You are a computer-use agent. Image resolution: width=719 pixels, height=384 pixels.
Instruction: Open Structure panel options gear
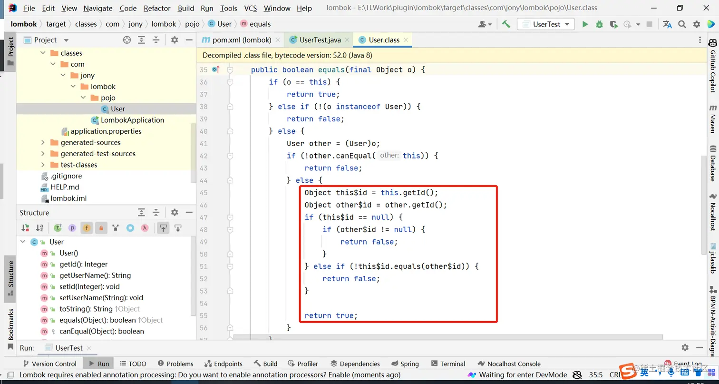pos(175,213)
